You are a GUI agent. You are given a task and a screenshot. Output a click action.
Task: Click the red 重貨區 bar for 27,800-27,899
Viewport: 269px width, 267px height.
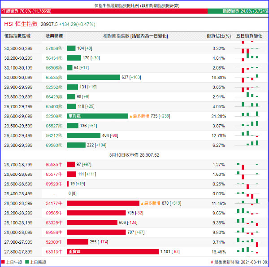[x=113, y=252]
